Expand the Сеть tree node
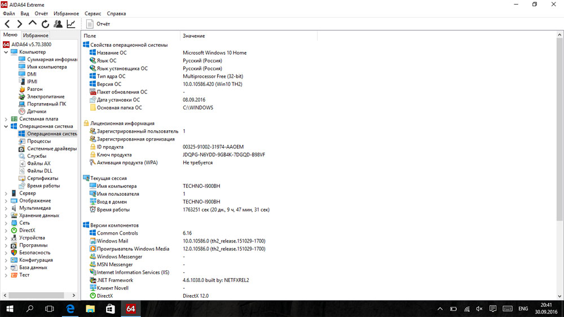The width and height of the screenshot is (564, 317). [6, 223]
